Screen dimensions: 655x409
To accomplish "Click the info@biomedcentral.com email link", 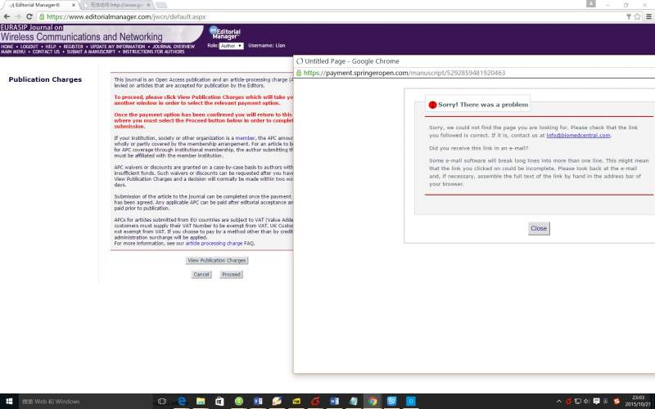I will coord(578,135).
